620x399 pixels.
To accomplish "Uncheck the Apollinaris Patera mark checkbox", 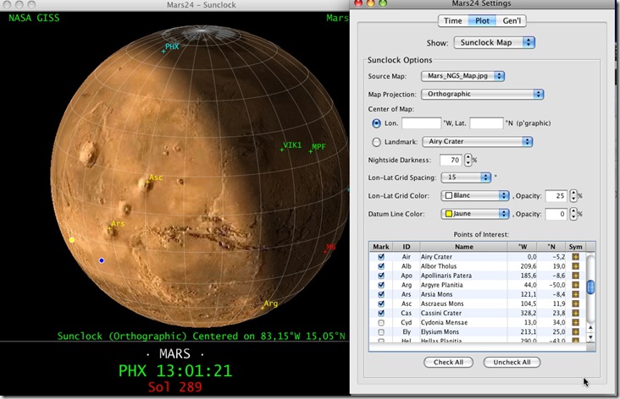I will [x=381, y=276].
